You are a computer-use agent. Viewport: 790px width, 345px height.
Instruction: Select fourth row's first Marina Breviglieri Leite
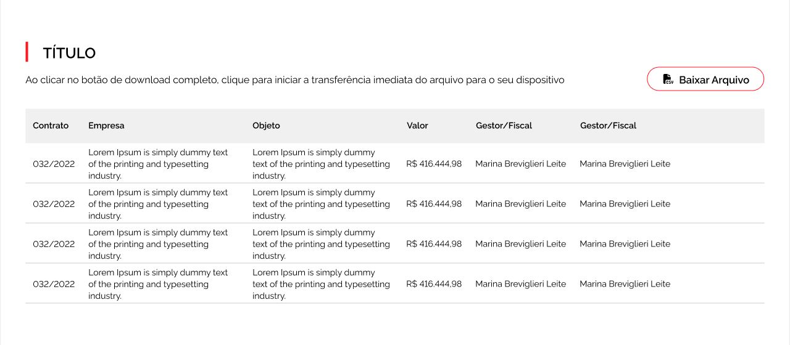pos(520,284)
